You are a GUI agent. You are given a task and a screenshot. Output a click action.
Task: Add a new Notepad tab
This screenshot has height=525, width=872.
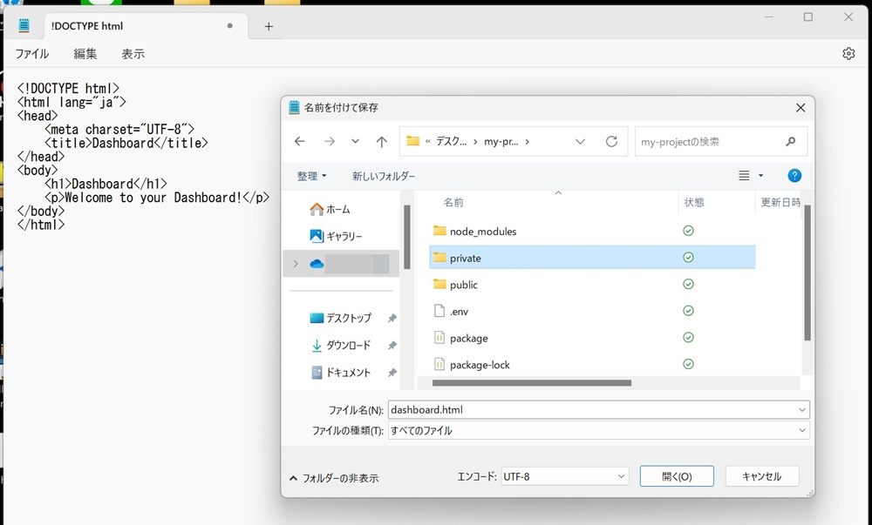tap(269, 26)
